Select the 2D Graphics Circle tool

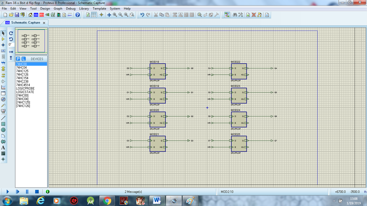click(x=3, y=130)
